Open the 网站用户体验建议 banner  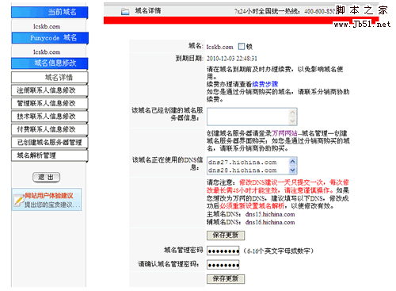(47, 200)
